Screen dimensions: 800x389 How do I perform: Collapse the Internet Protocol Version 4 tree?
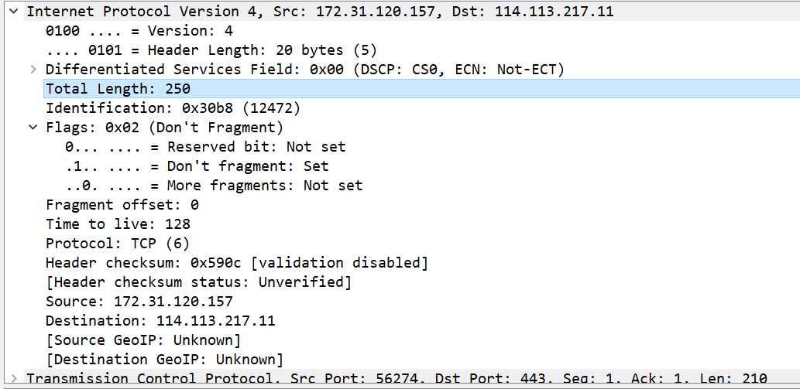pyautogui.click(x=14, y=12)
